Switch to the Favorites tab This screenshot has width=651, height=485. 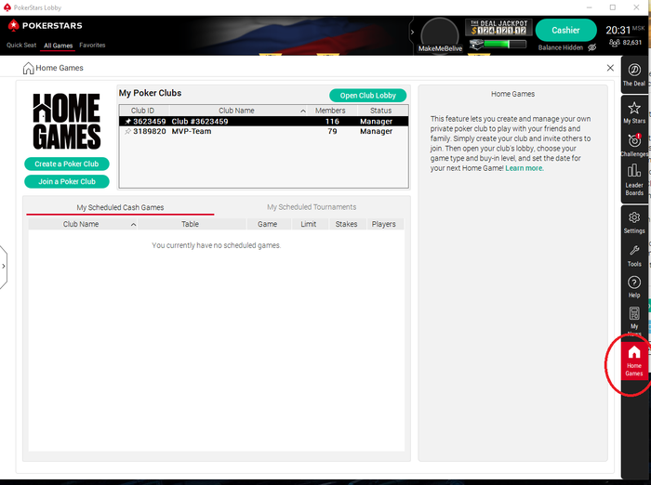click(x=92, y=46)
